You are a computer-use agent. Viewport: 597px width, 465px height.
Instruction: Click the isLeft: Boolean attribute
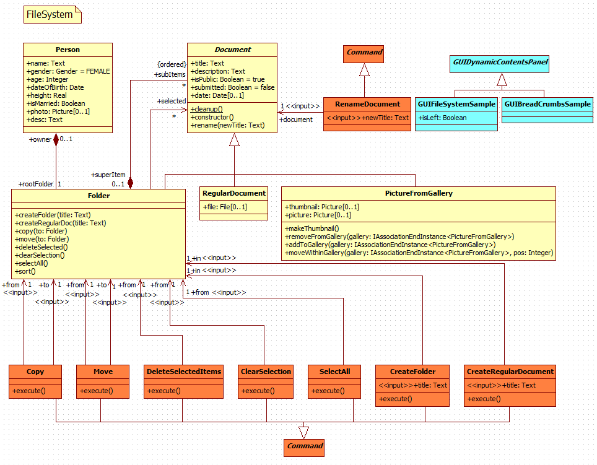point(442,118)
